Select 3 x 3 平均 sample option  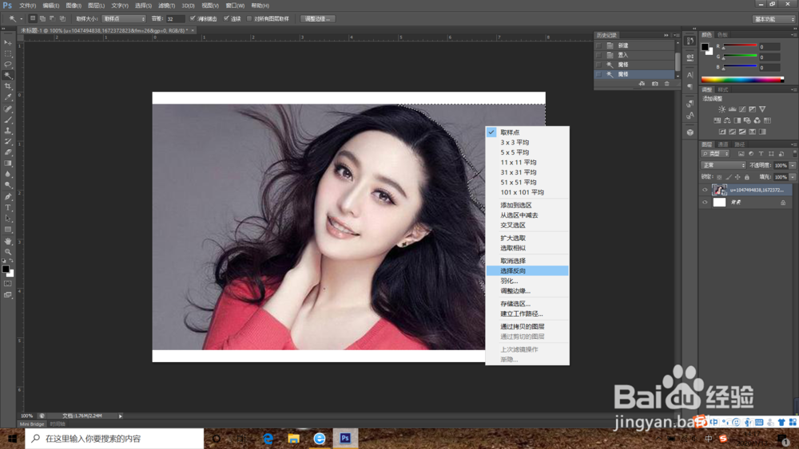pos(527,143)
